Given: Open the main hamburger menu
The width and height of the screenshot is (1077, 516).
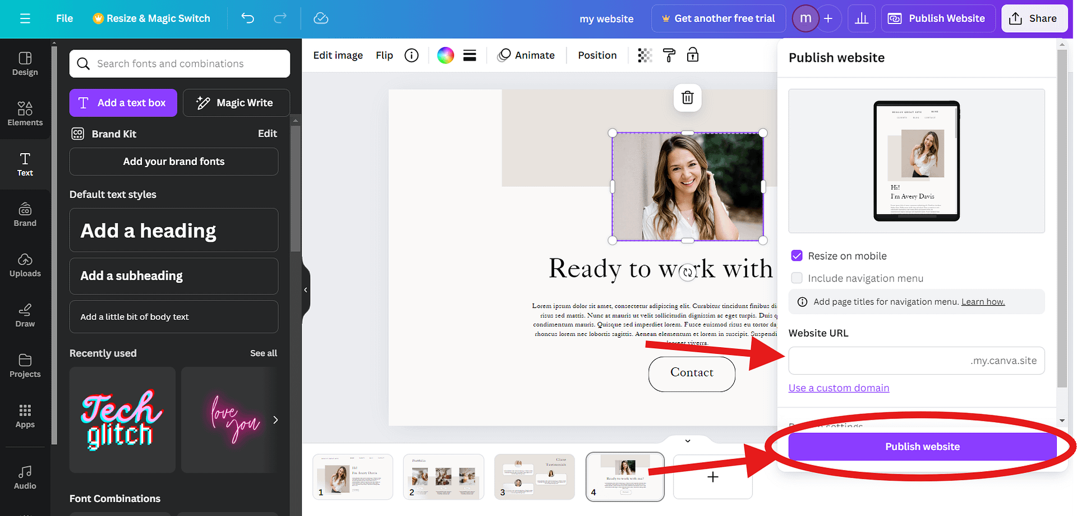Looking at the screenshot, I should tap(25, 18).
